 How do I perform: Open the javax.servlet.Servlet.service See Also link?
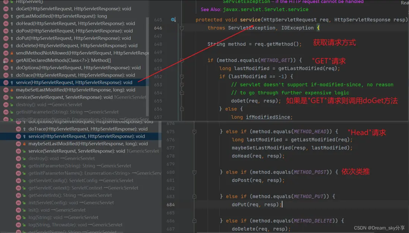(266, 9)
